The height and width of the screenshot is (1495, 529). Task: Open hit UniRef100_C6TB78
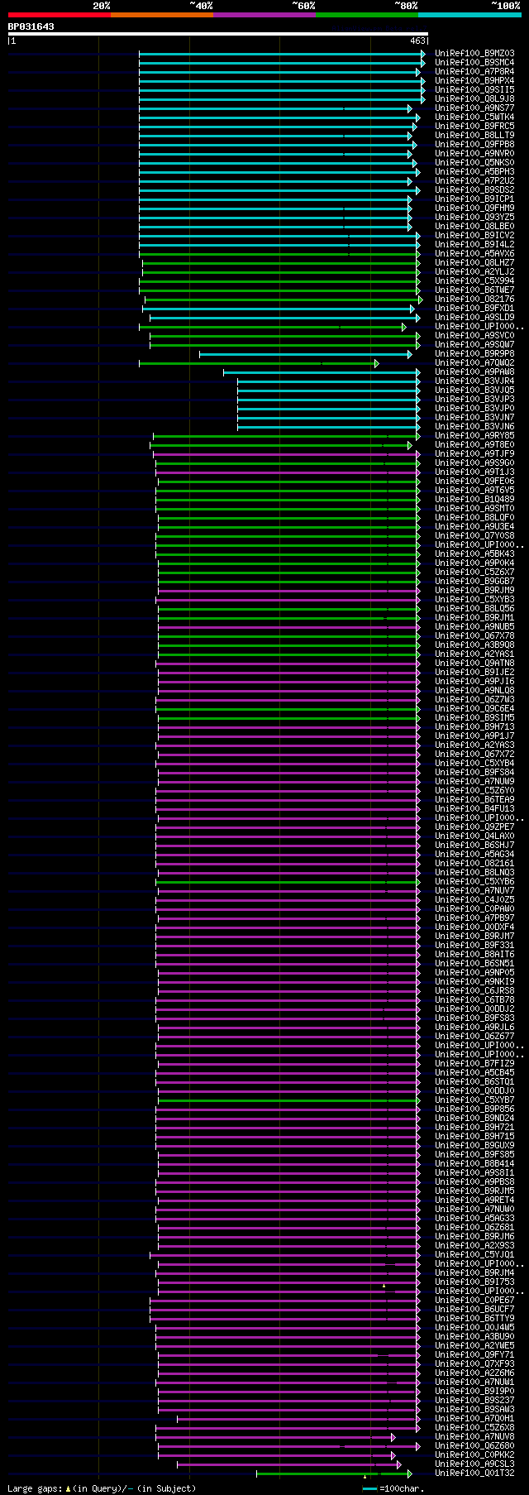pyautogui.click(x=474, y=999)
